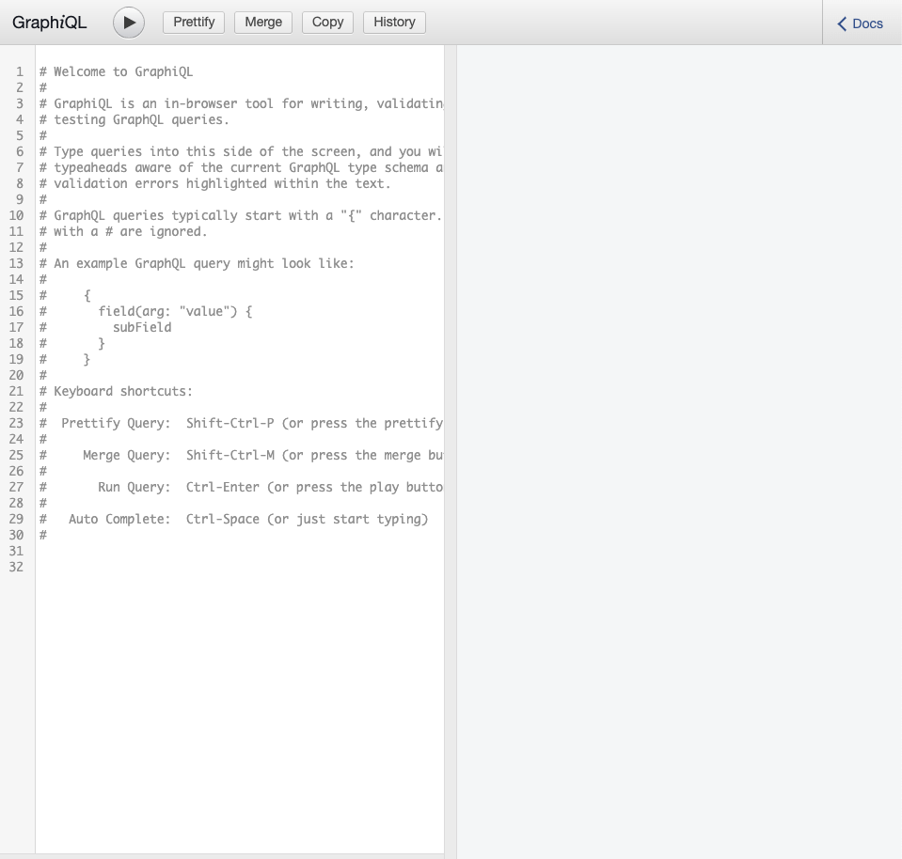Click the "# Keyboard shortcuts:" line

pos(116,391)
